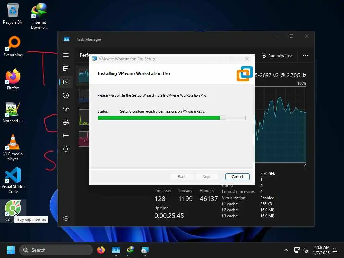Click the Processes count 128
The height and width of the screenshot is (258, 344).
160,199
